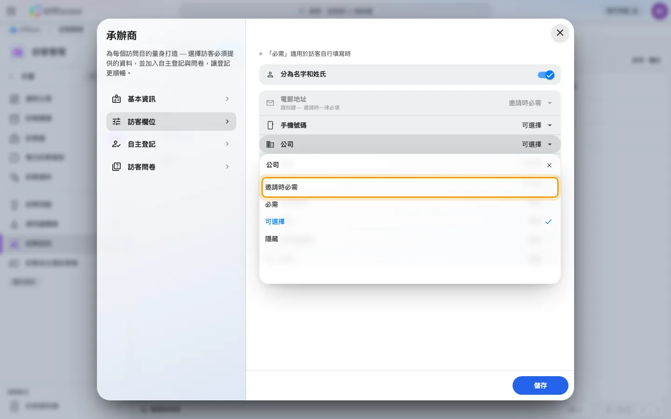Toggle the 分為名字和姓氏 switch
671x419 pixels.
pos(546,74)
